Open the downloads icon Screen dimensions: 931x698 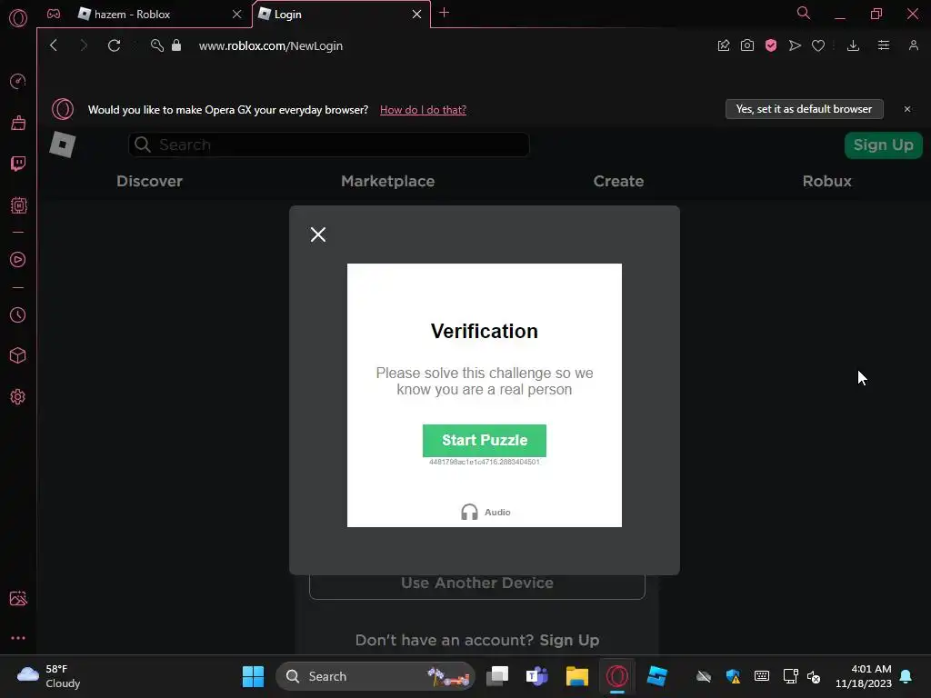tap(853, 45)
